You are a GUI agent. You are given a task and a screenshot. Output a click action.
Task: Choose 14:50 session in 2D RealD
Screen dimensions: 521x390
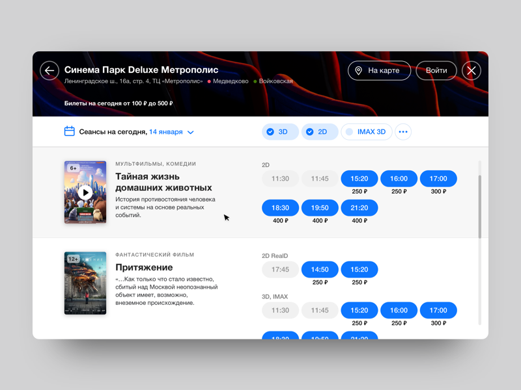pyautogui.click(x=320, y=270)
